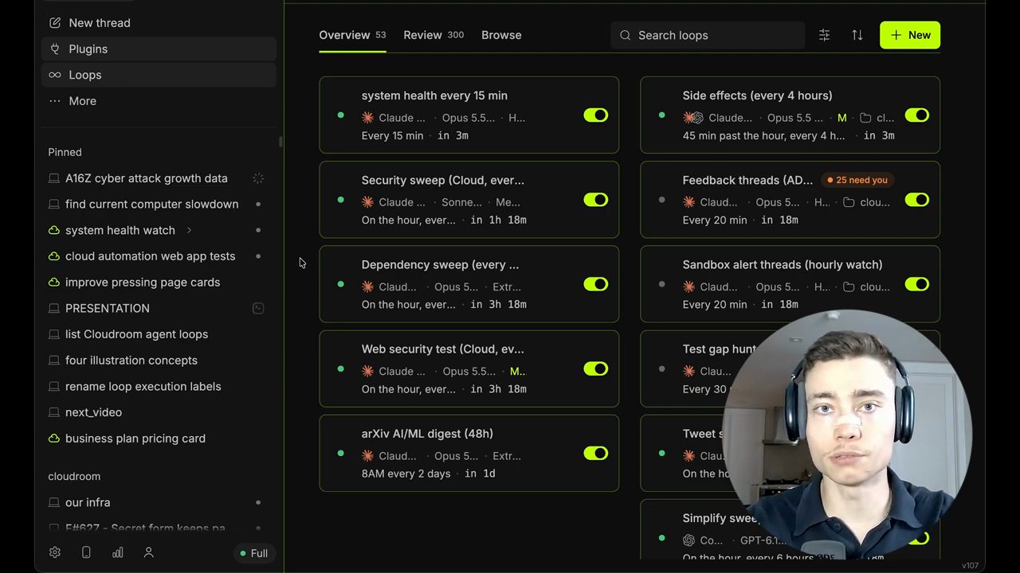Click folder icon in Sandbox alert threads card

coord(849,286)
